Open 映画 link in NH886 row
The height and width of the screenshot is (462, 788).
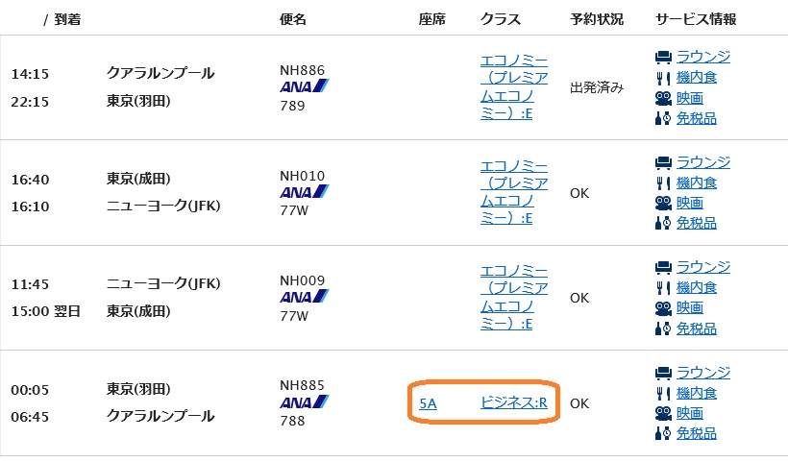point(690,98)
